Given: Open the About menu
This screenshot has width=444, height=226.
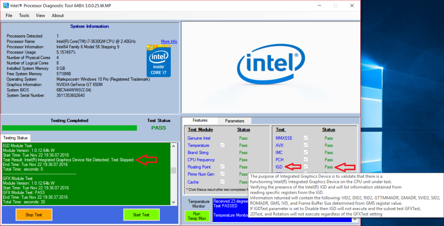Looking at the screenshot, I should (58, 16).
